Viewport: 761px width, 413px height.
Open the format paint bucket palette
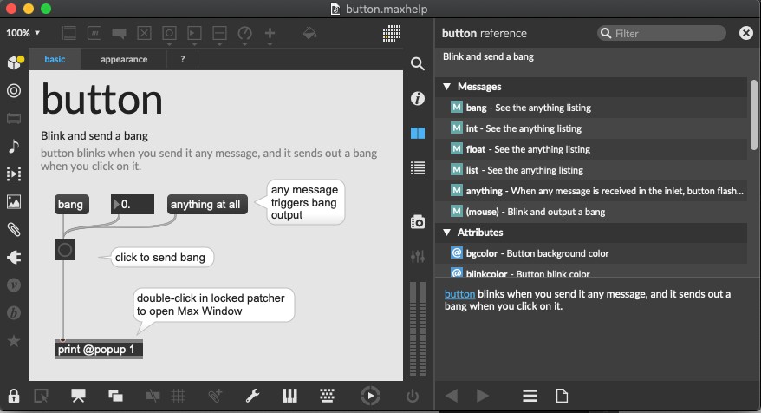(x=309, y=33)
